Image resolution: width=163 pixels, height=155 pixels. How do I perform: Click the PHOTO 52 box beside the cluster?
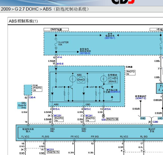(x=131, y=72)
